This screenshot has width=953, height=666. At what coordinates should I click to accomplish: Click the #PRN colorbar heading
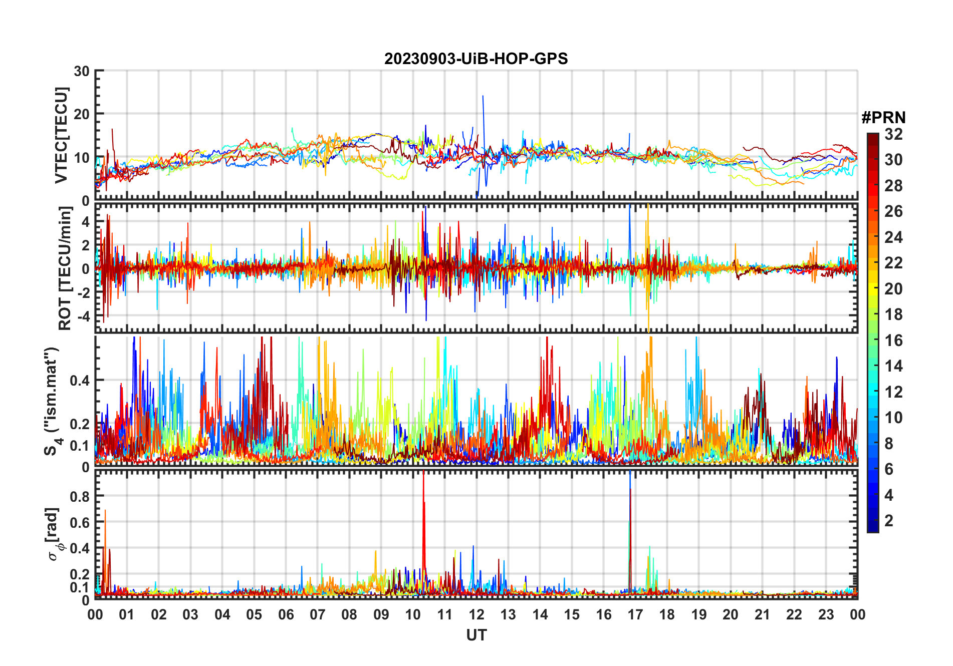pyautogui.click(x=883, y=118)
